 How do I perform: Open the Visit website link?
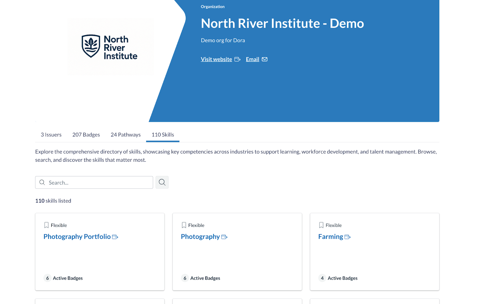pyautogui.click(x=216, y=59)
